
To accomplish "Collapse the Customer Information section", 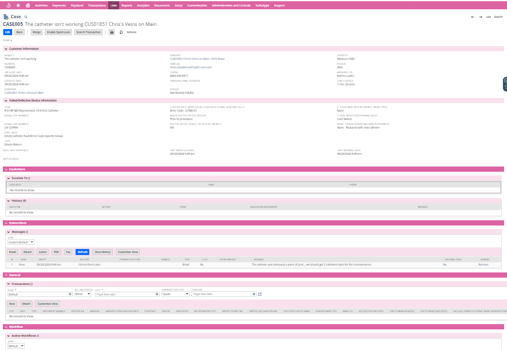I will click(x=5, y=48).
